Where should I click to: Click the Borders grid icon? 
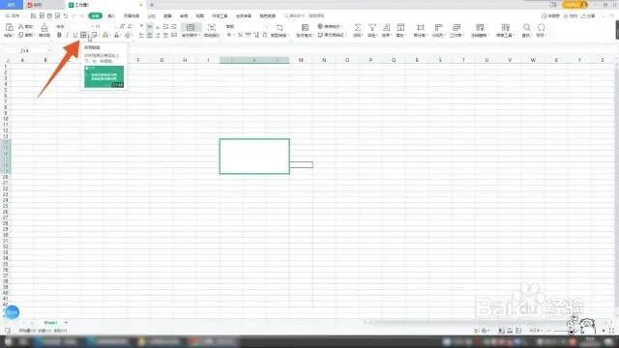(83, 35)
